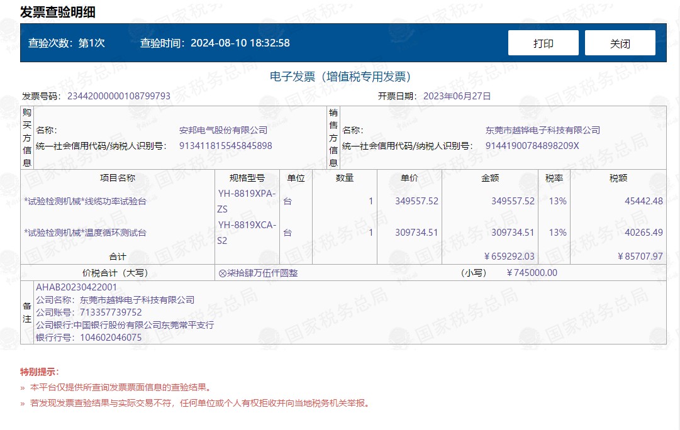Click the 发票查验明细 page title

coord(58,12)
